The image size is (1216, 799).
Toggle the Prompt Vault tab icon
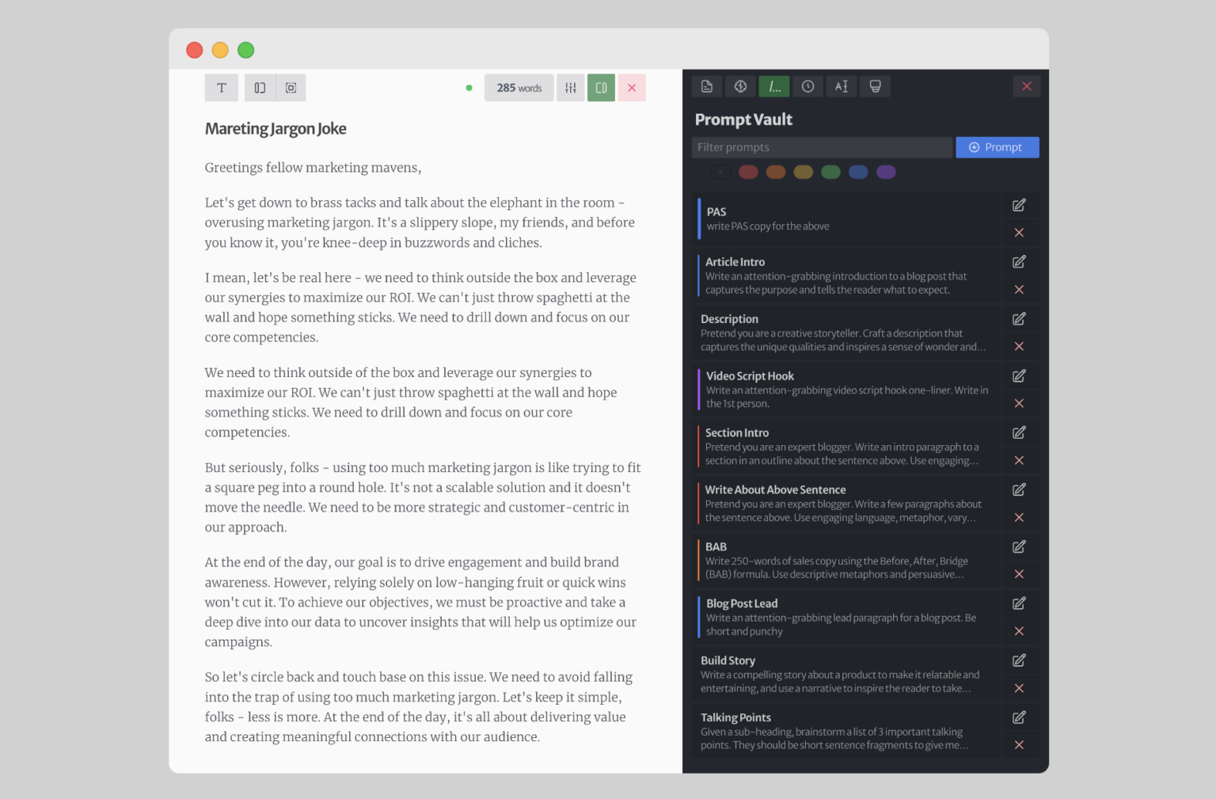[773, 86]
